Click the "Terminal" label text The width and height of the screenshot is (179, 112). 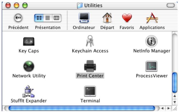(x=90, y=101)
